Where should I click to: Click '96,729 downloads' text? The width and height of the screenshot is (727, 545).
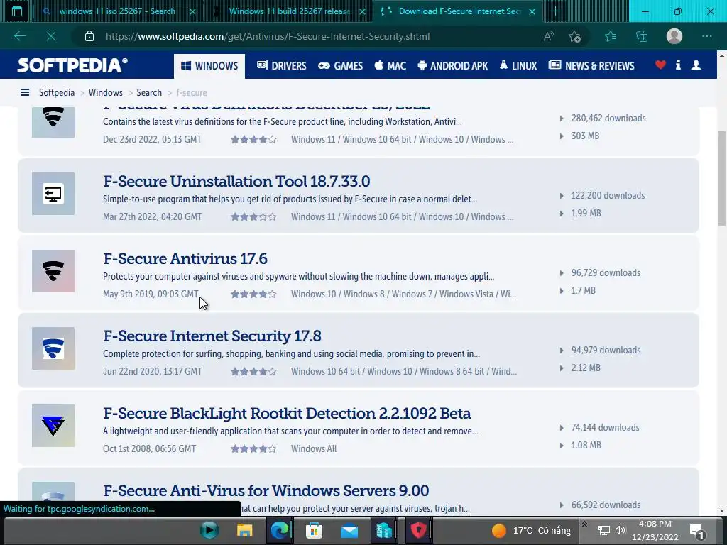[606, 273]
